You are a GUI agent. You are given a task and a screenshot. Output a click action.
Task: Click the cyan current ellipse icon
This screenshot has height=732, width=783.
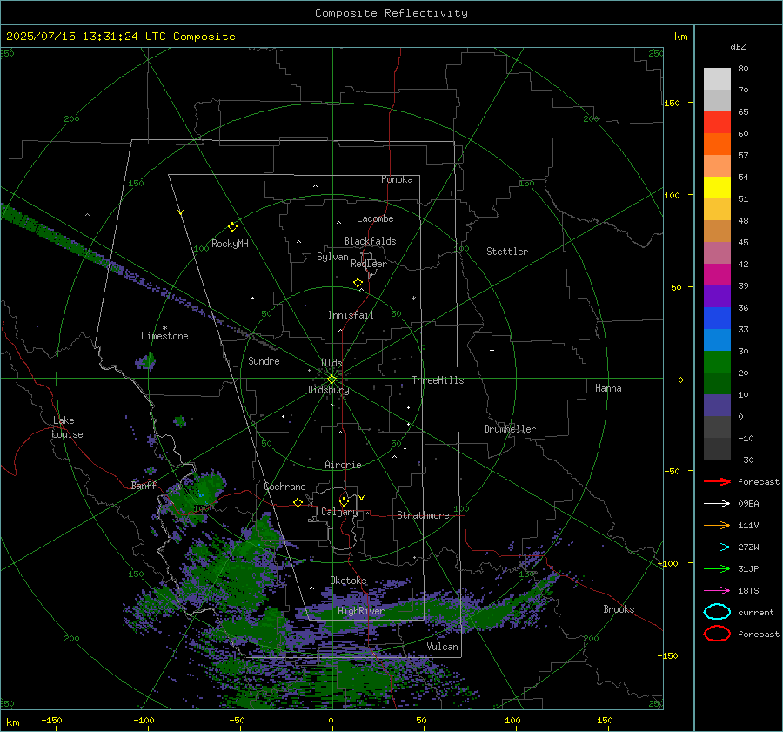717,612
